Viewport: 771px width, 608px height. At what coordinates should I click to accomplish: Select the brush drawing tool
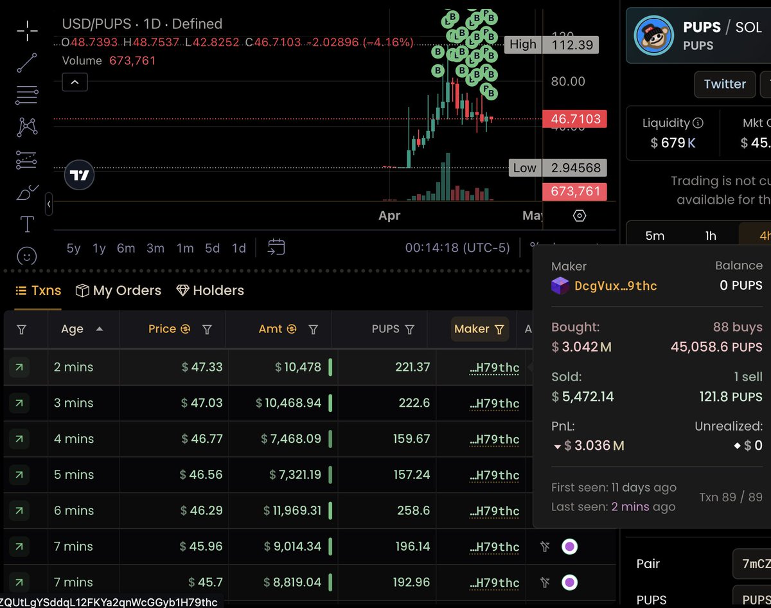[27, 192]
